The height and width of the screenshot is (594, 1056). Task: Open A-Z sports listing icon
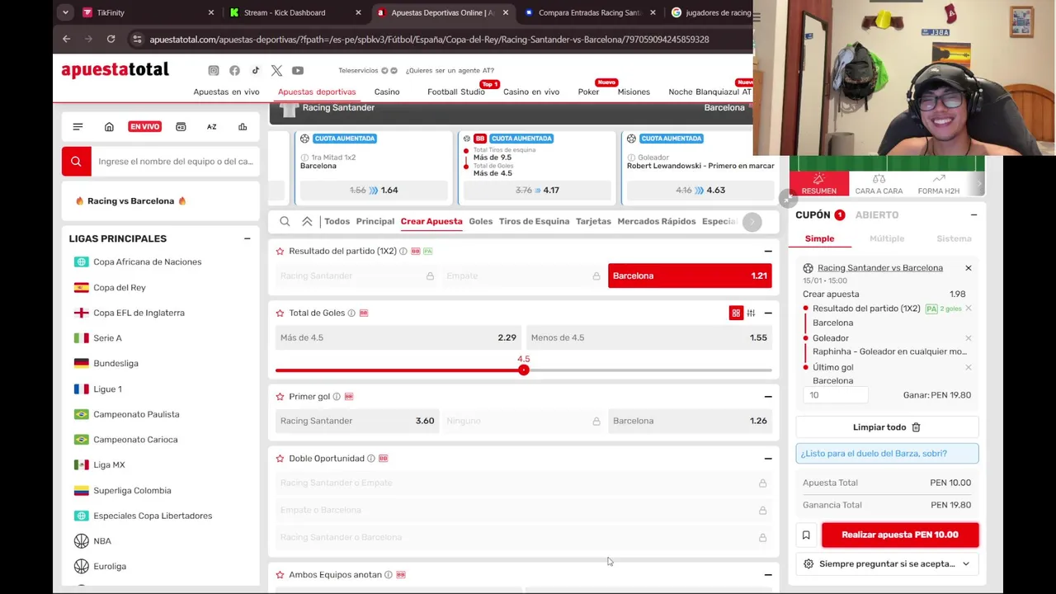[x=211, y=127]
